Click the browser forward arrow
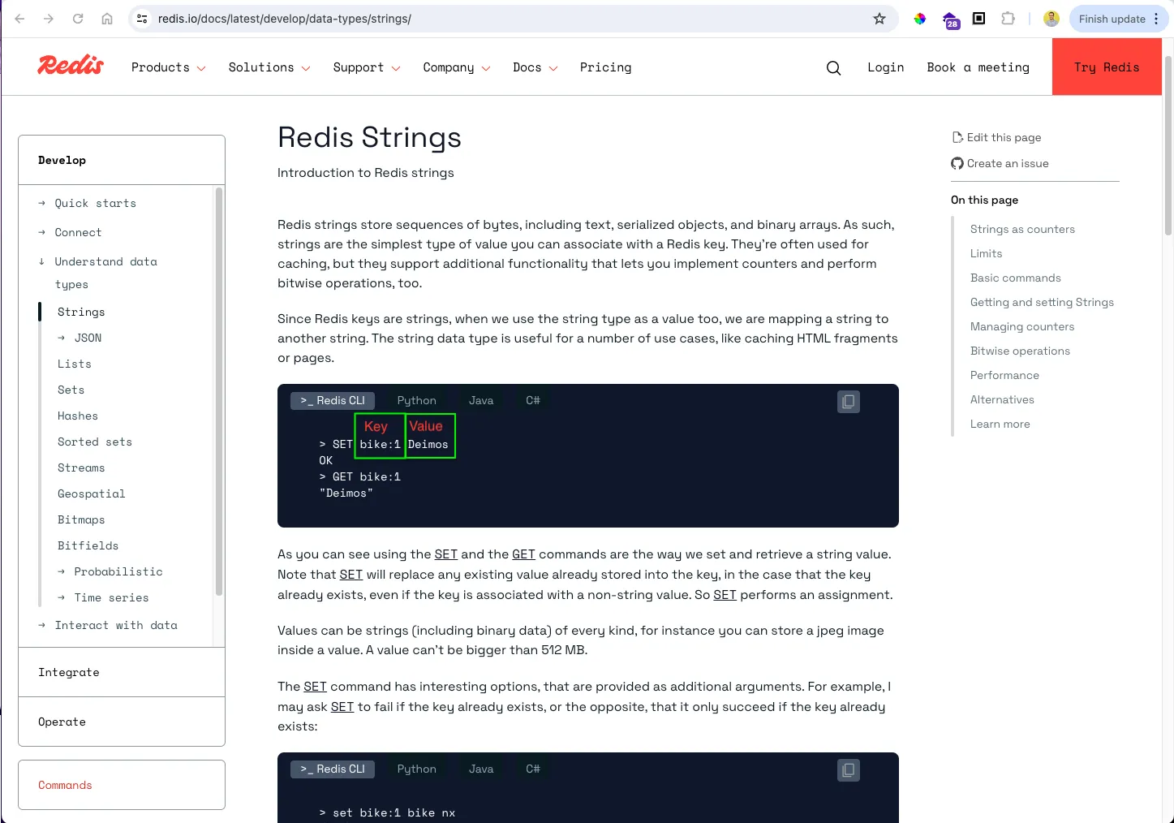 coord(49,19)
